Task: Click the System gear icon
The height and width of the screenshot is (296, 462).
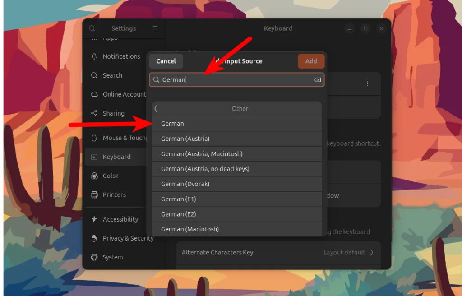Action: 94,257
